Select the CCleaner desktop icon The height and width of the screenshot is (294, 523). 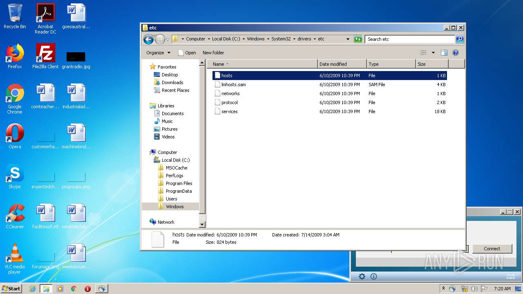pos(15,217)
